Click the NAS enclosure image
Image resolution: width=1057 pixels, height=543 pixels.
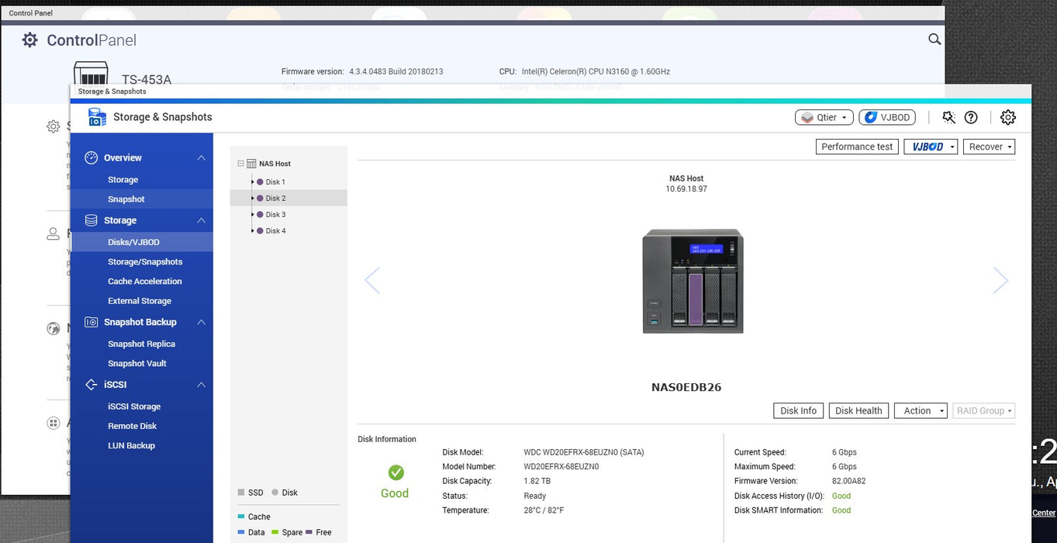693,282
